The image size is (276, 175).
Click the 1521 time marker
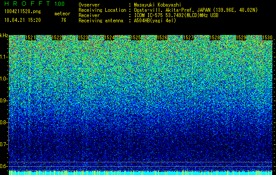tap(30, 38)
